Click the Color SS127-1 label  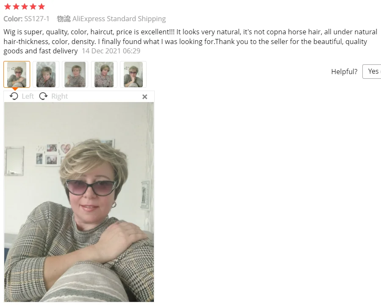coord(26,19)
